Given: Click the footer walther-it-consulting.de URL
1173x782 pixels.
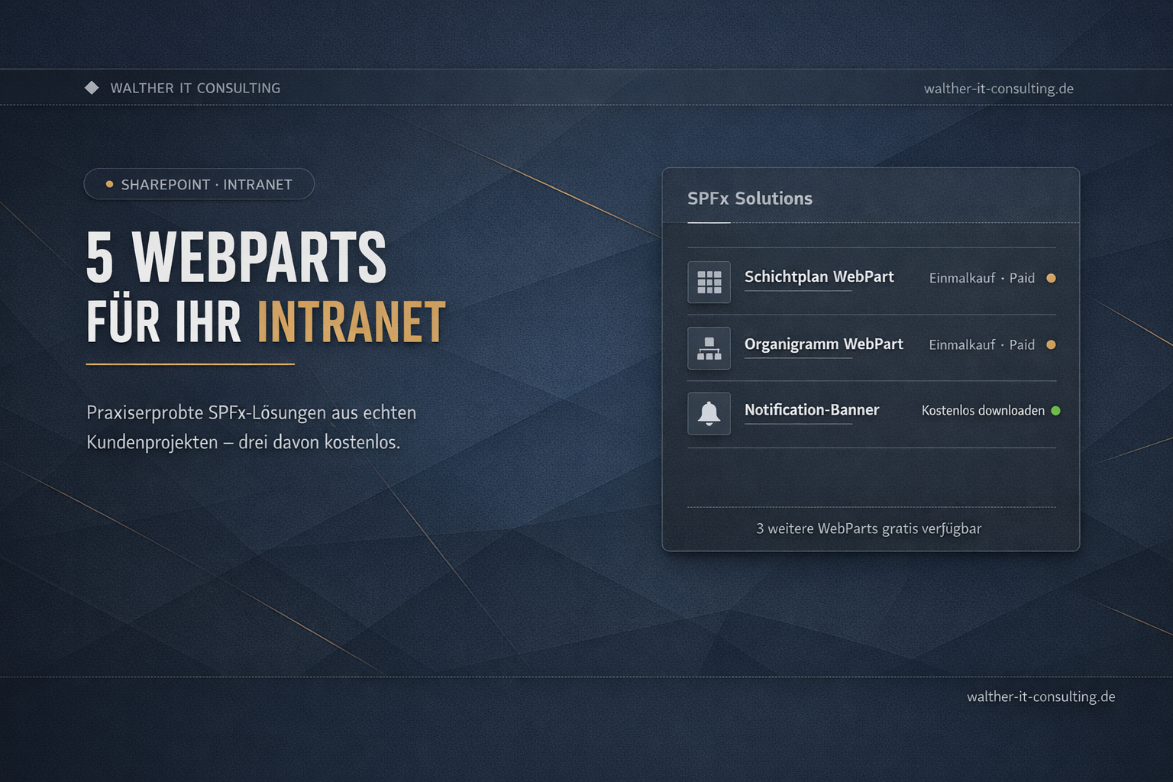Looking at the screenshot, I should pyautogui.click(x=1041, y=696).
